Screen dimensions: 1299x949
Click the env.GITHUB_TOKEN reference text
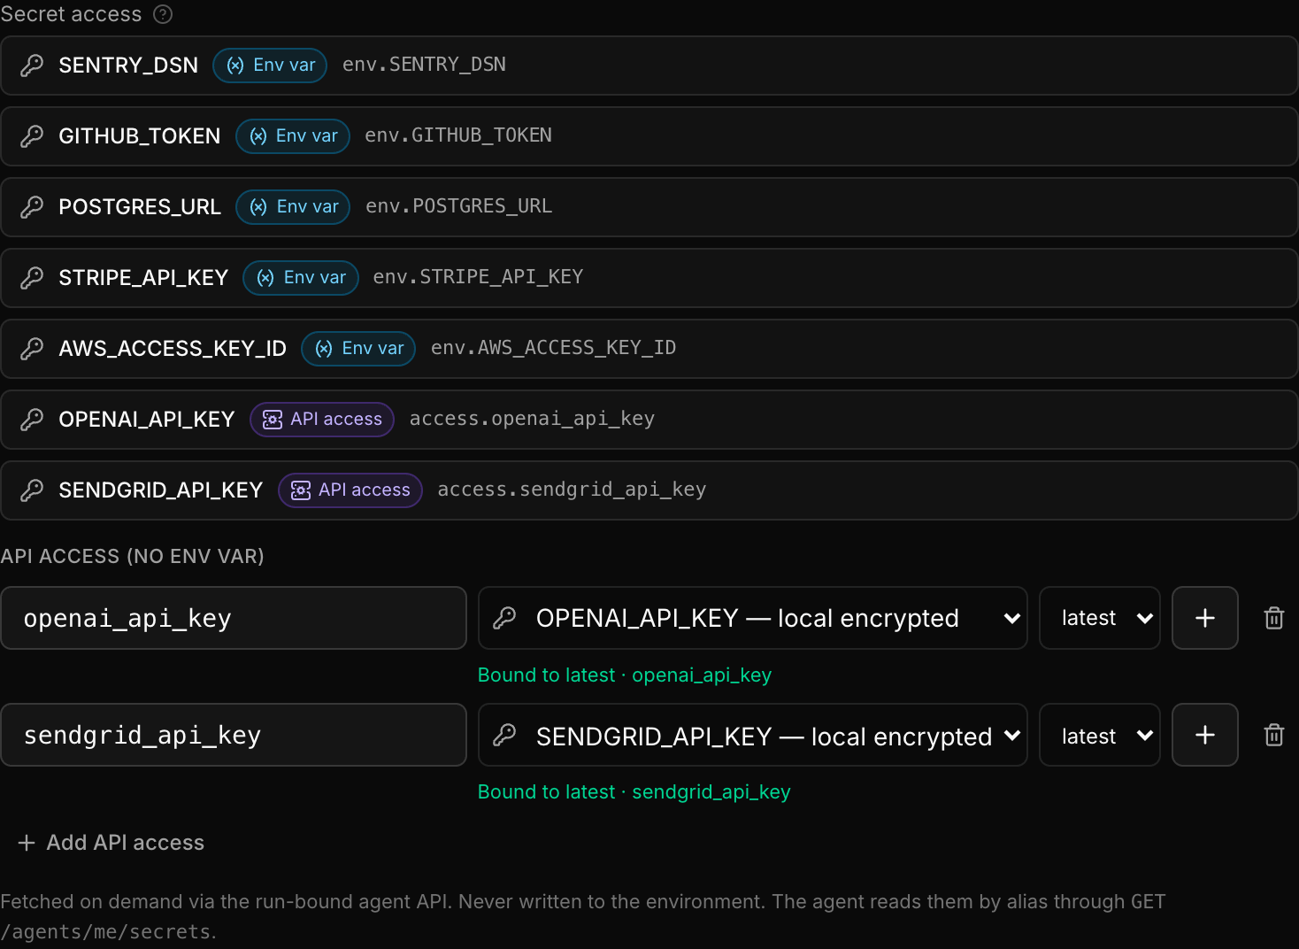[x=458, y=135]
